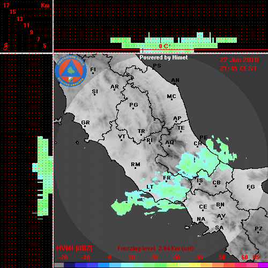Click the 'LT' city marker

(x=150, y=188)
